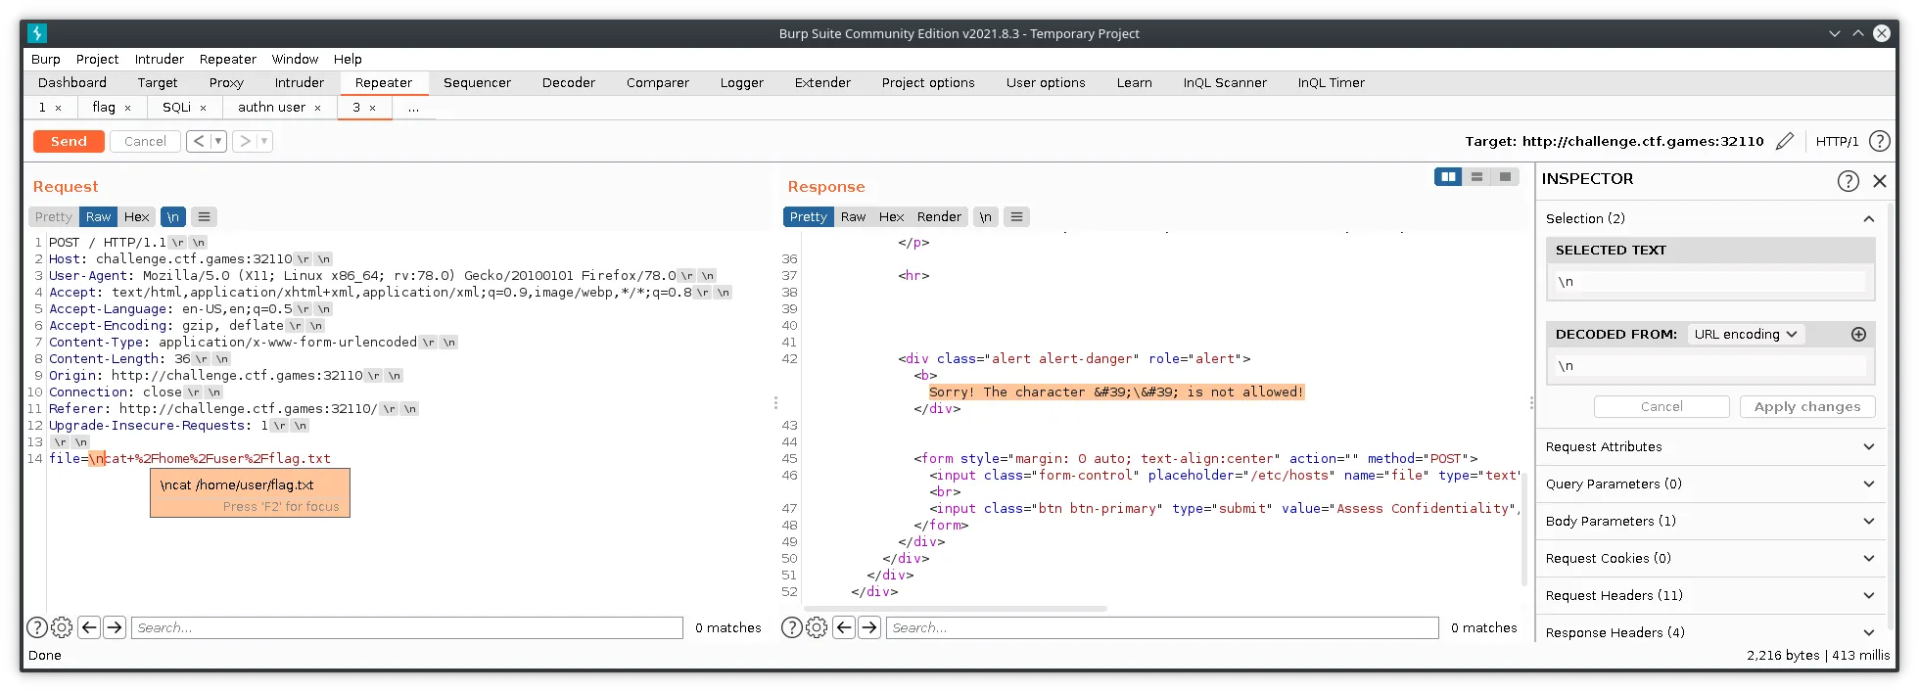Add new repeater tab with '...'
The width and height of the screenshot is (1919, 692).
pos(413,108)
